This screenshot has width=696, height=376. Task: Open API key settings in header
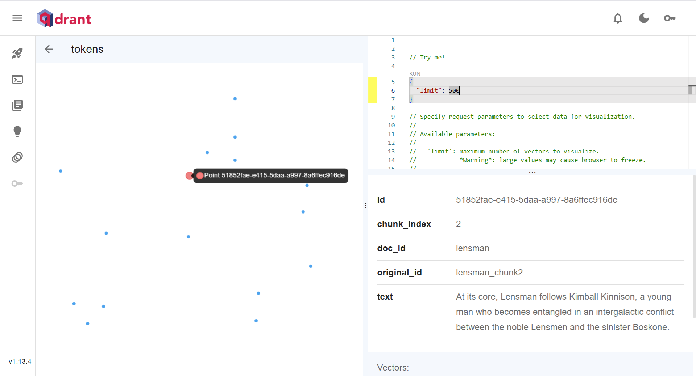pyautogui.click(x=670, y=18)
